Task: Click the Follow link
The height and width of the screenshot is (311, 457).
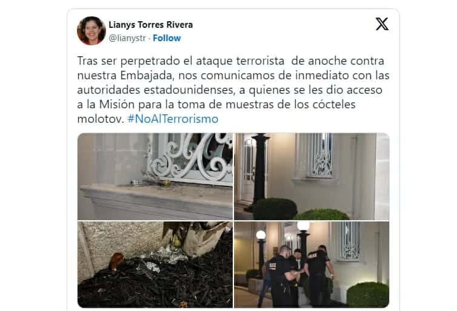Action: 167,38
